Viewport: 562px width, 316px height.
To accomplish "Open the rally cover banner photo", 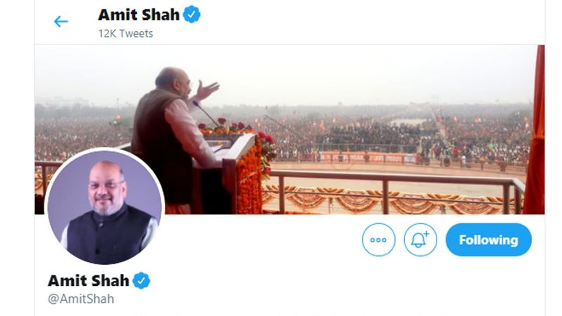I will click(x=289, y=129).
